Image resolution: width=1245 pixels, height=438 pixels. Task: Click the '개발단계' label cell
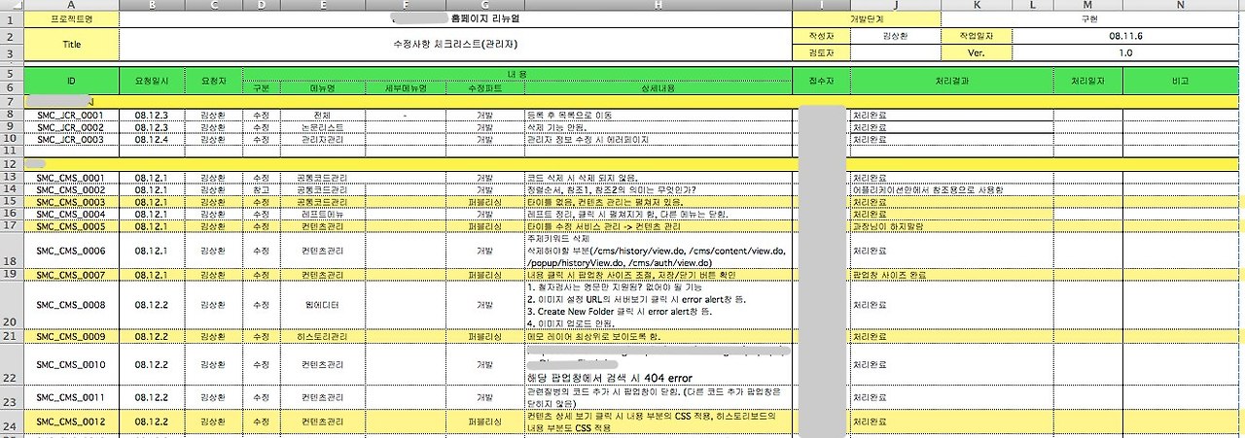click(x=867, y=18)
